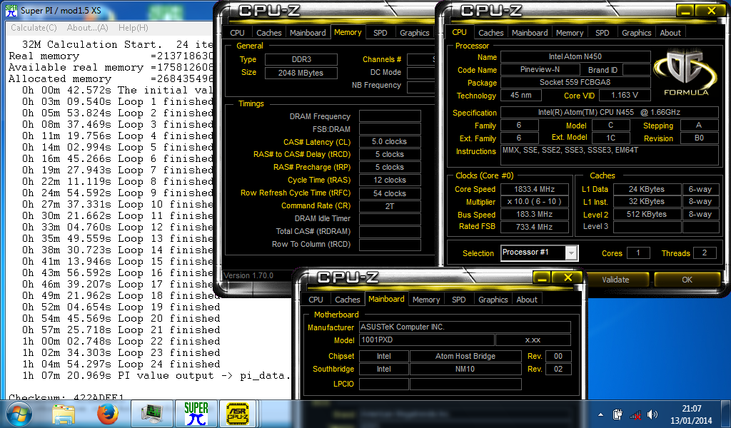
Task: Minimize the CPU-Z Mainboard window
Action: (541, 278)
